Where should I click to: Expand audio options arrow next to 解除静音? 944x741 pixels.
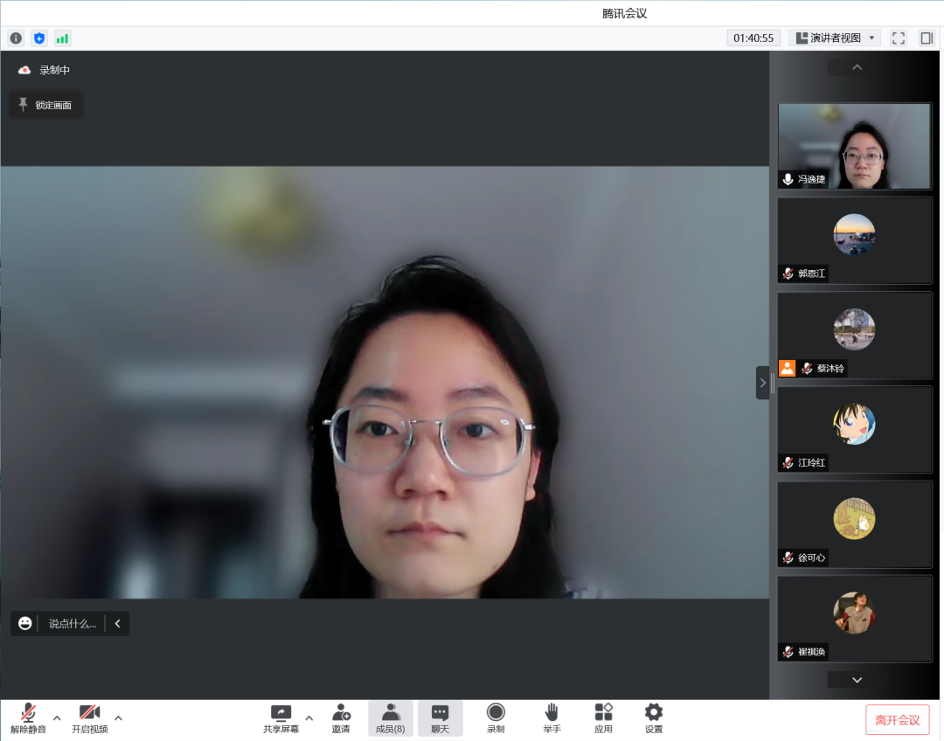point(57,718)
